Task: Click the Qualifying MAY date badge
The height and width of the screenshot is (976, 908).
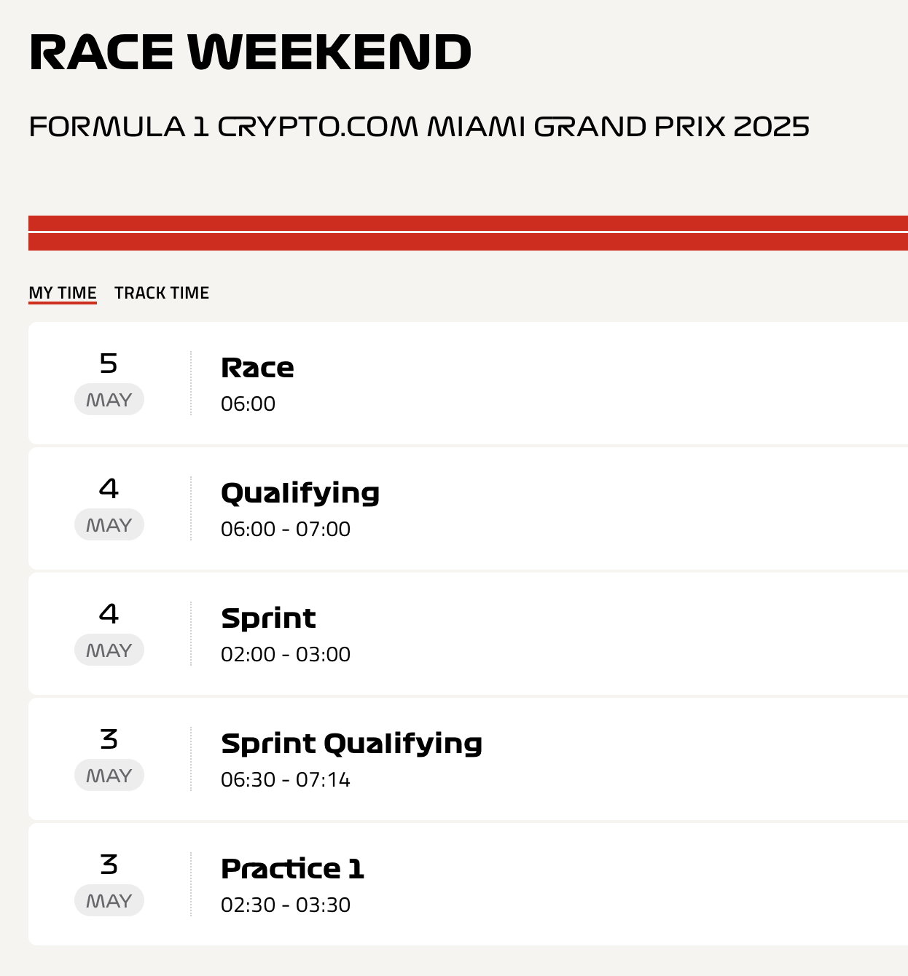Action: point(109,524)
